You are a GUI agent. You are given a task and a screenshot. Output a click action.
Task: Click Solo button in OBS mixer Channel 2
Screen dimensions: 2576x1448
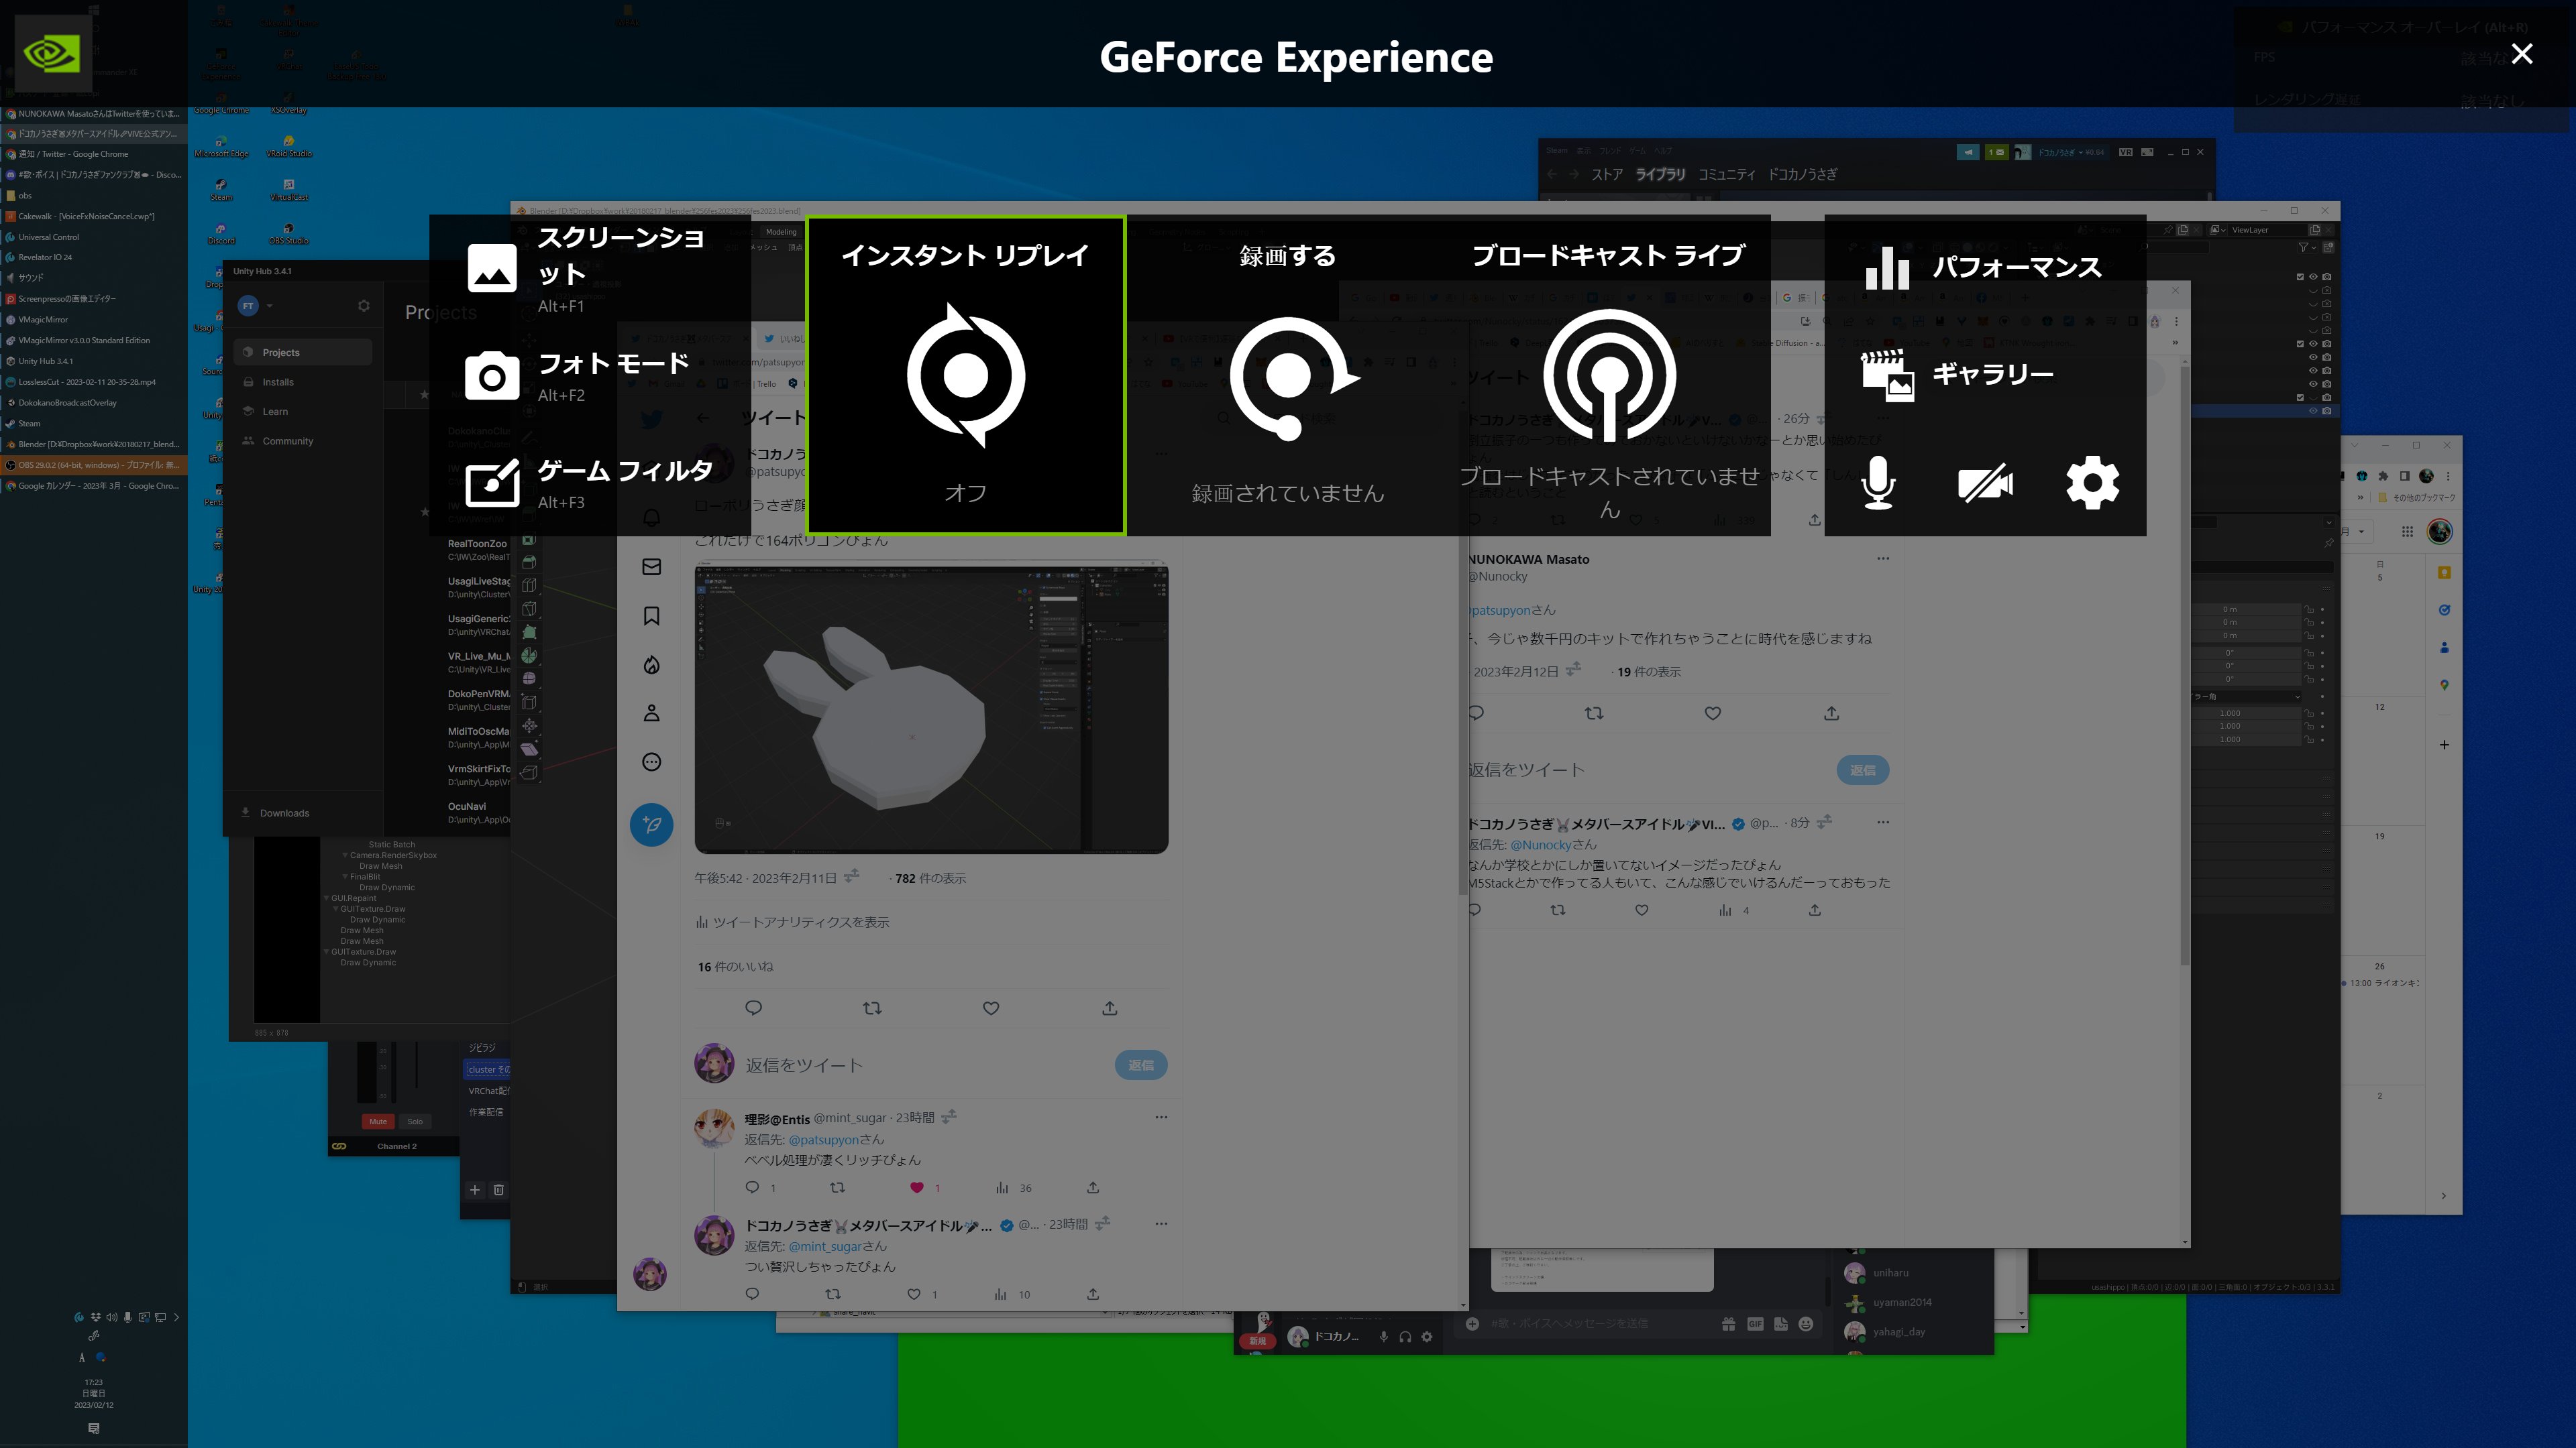[x=415, y=1122]
